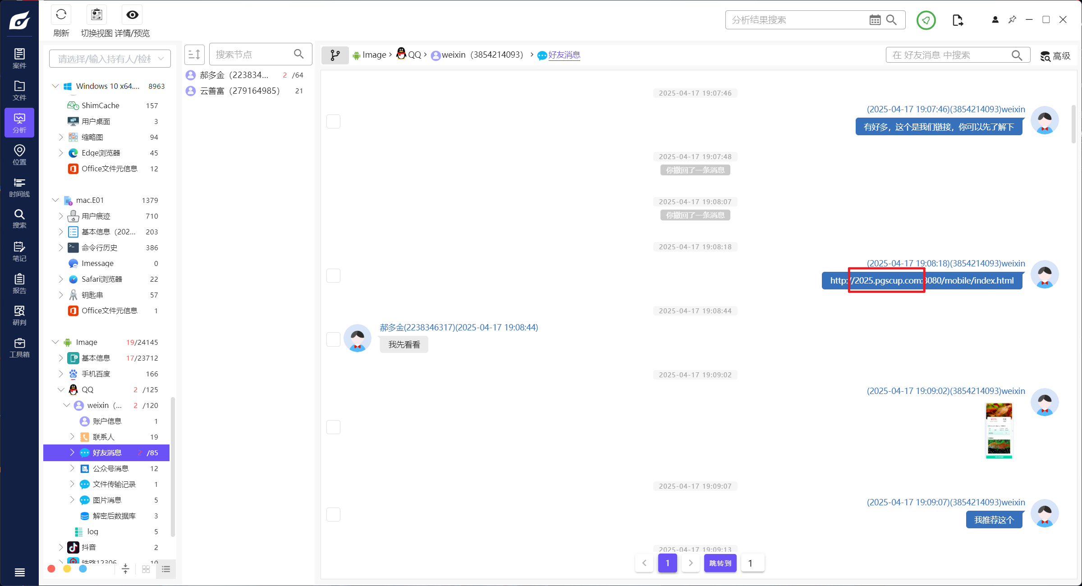1082x586 pixels.
Task: Check the box beside the pgscup.com URL message
Action: pos(333,275)
